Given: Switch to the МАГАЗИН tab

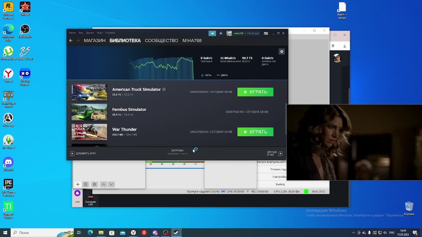Looking at the screenshot, I should coord(95,40).
